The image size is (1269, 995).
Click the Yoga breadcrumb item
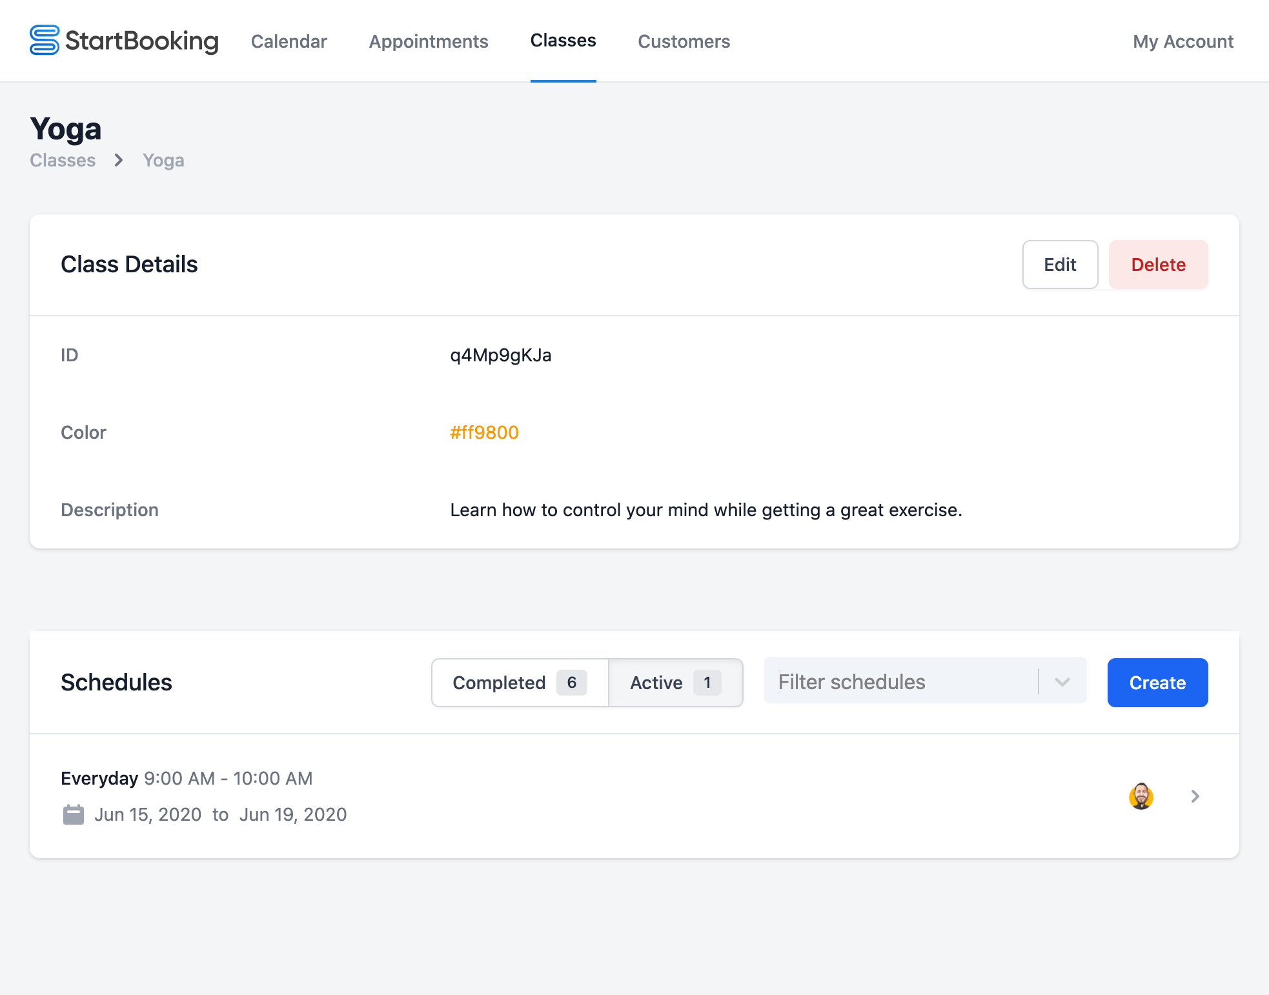coord(163,160)
